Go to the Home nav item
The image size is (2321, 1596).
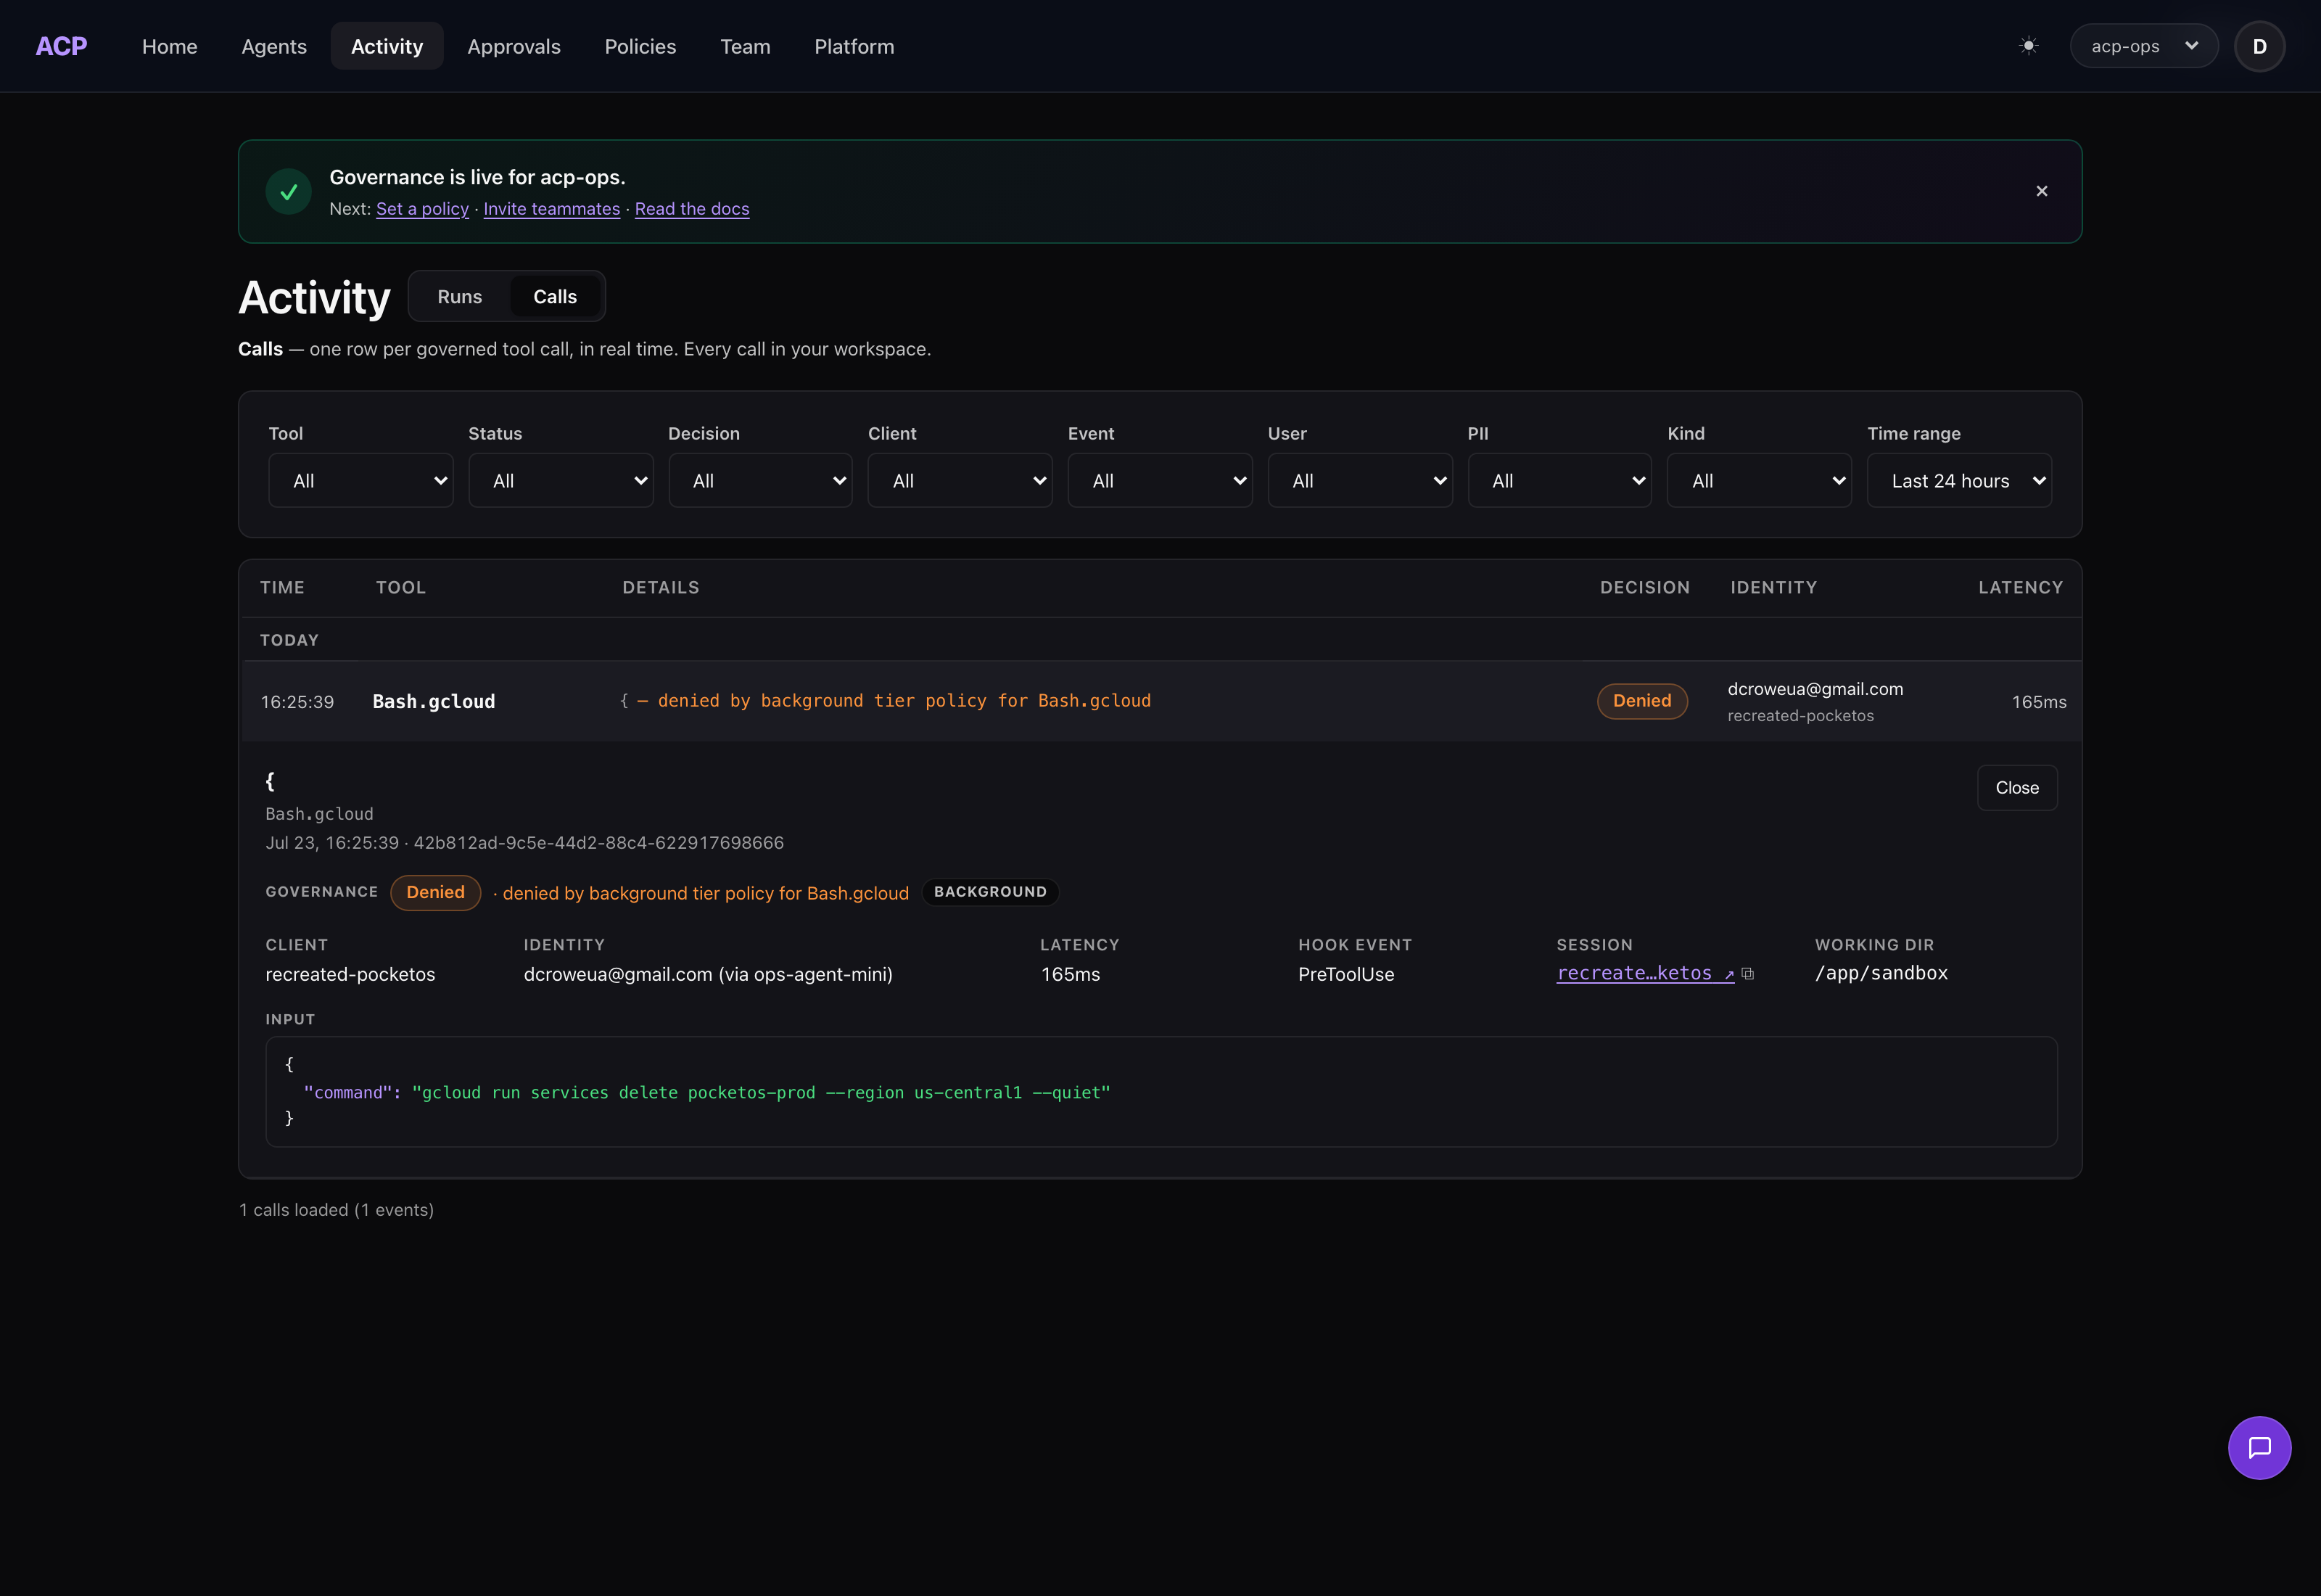click(x=170, y=46)
